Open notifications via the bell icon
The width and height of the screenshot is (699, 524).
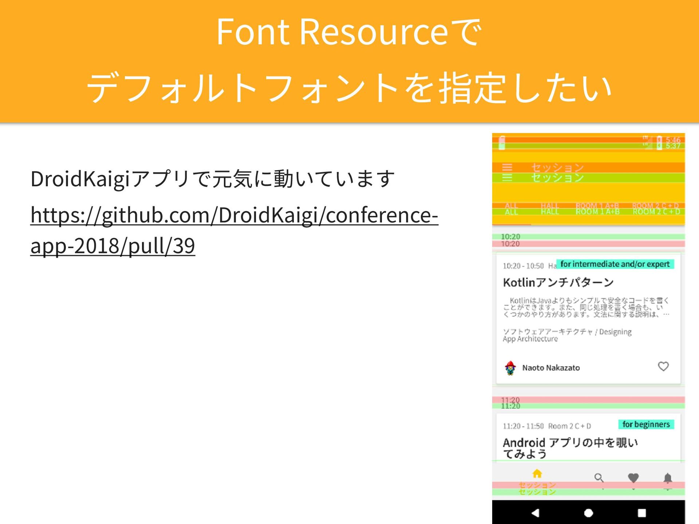point(668,478)
